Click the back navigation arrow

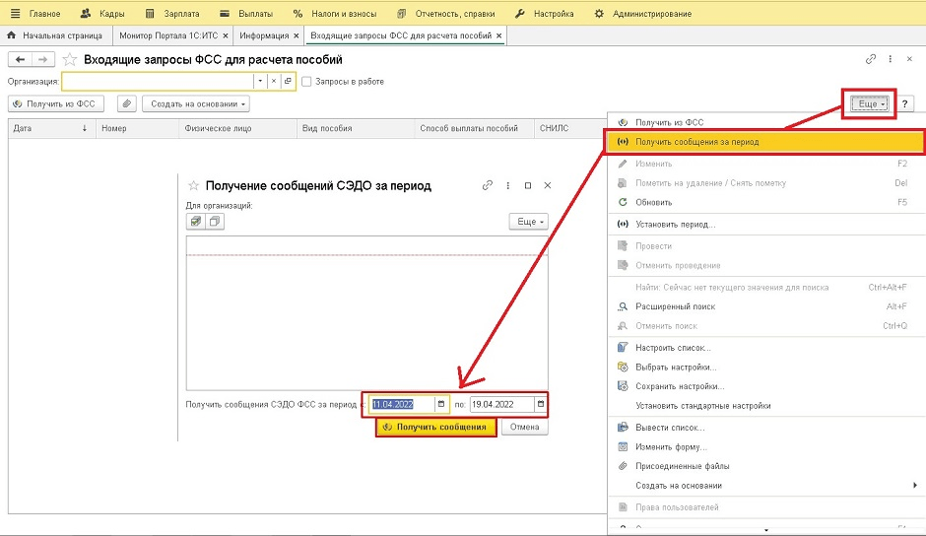(19, 60)
